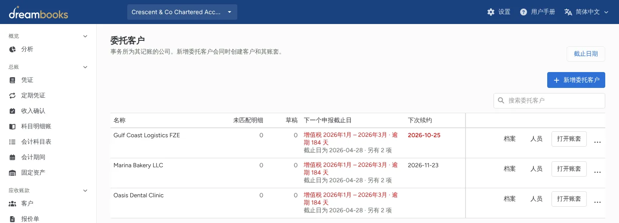Click the 会计期间 calendar icon

click(x=12, y=157)
